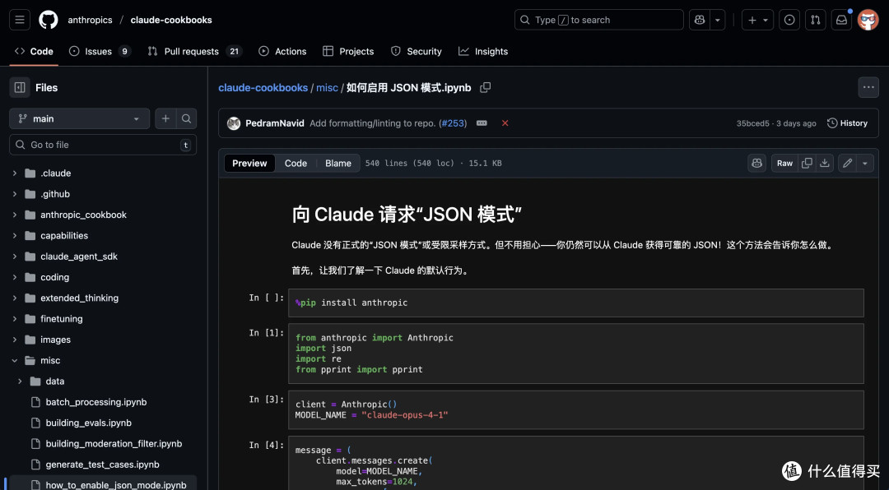Expand the coding folder
The image size is (889, 490).
click(15, 277)
